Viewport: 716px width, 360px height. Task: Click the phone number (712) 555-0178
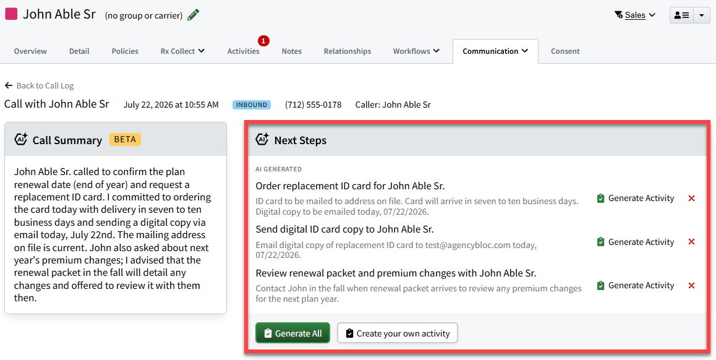[313, 105]
